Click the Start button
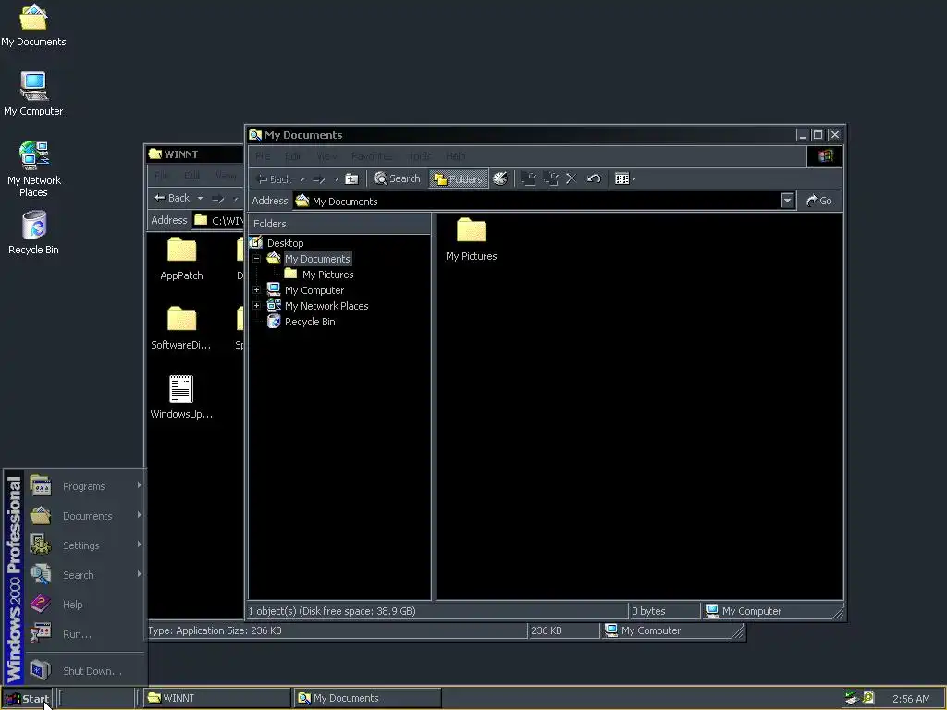Viewport: 947px width, 710px height. (27, 699)
